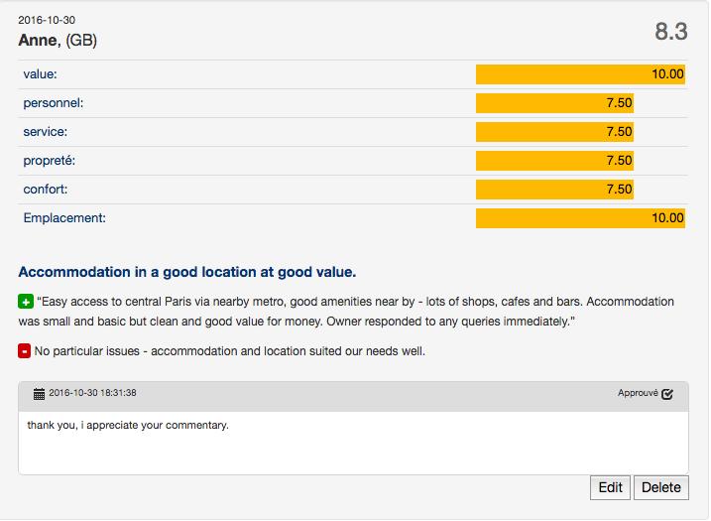The height and width of the screenshot is (521, 711).
Task: Click the reply timestamp 2016-10-30 18:31:38
Action: coord(92,393)
